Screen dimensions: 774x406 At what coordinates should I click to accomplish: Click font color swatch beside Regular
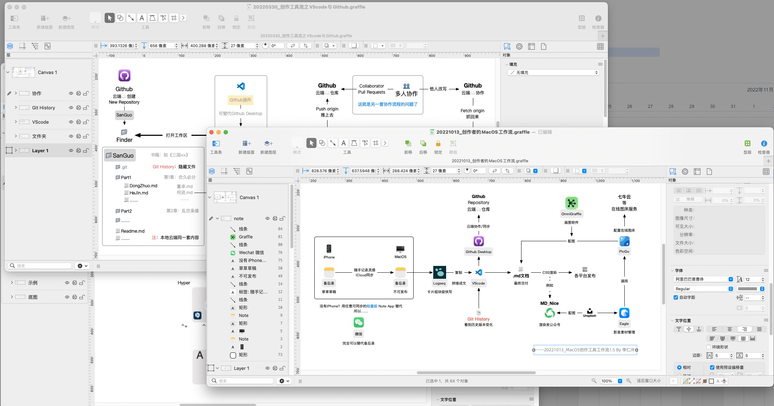750,289
